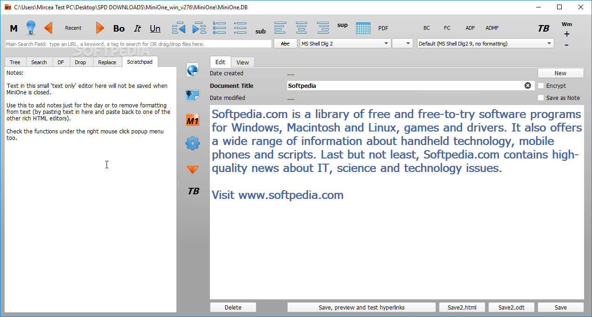Decrease indent with the left-pointing indent icon

pyautogui.click(x=179, y=28)
